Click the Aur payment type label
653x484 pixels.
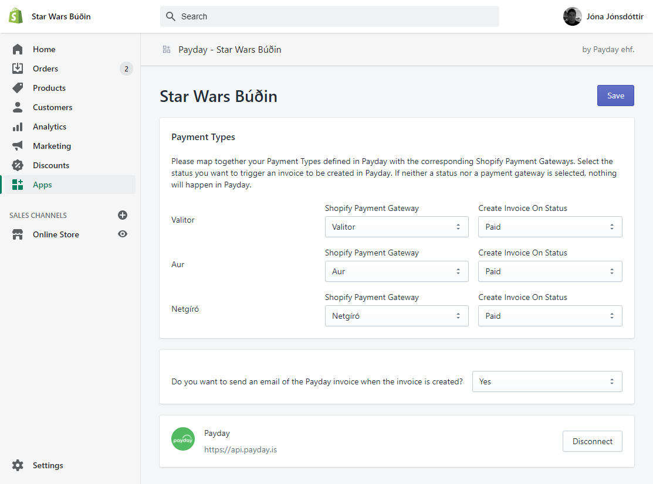pyautogui.click(x=178, y=264)
